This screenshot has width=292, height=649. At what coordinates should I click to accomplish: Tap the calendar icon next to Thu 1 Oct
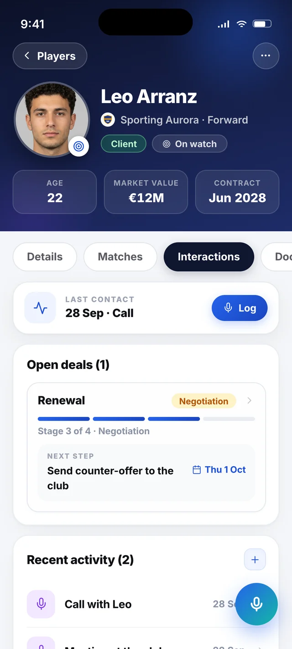pyautogui.click(x=197, y=470)
